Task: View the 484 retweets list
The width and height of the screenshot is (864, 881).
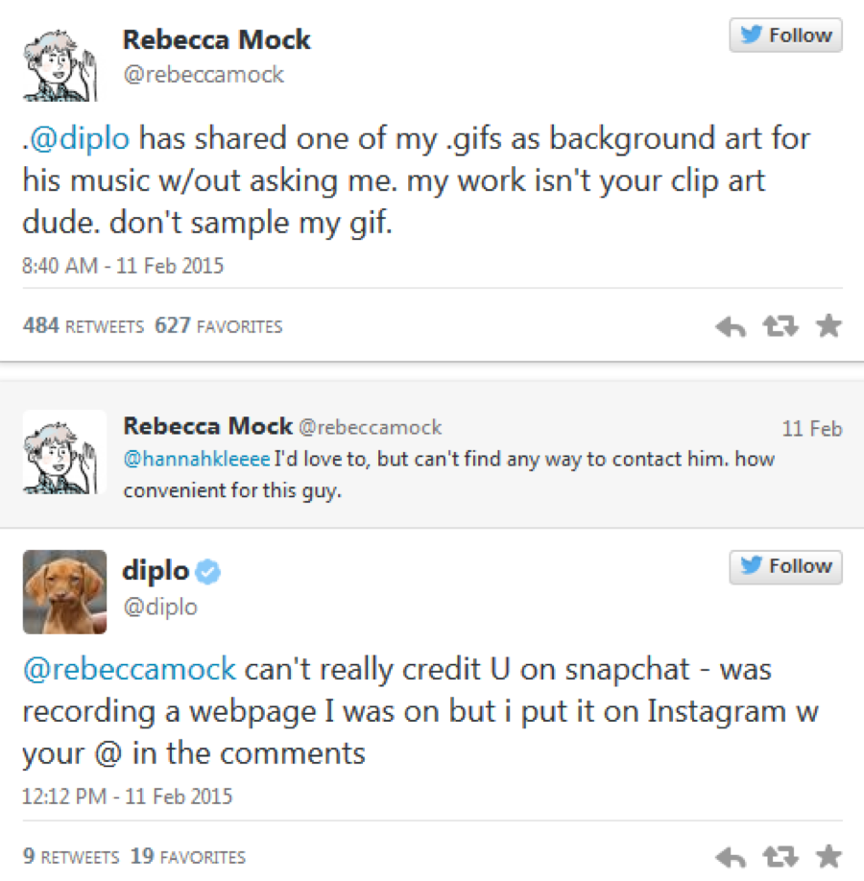Action: coord(84,325)
